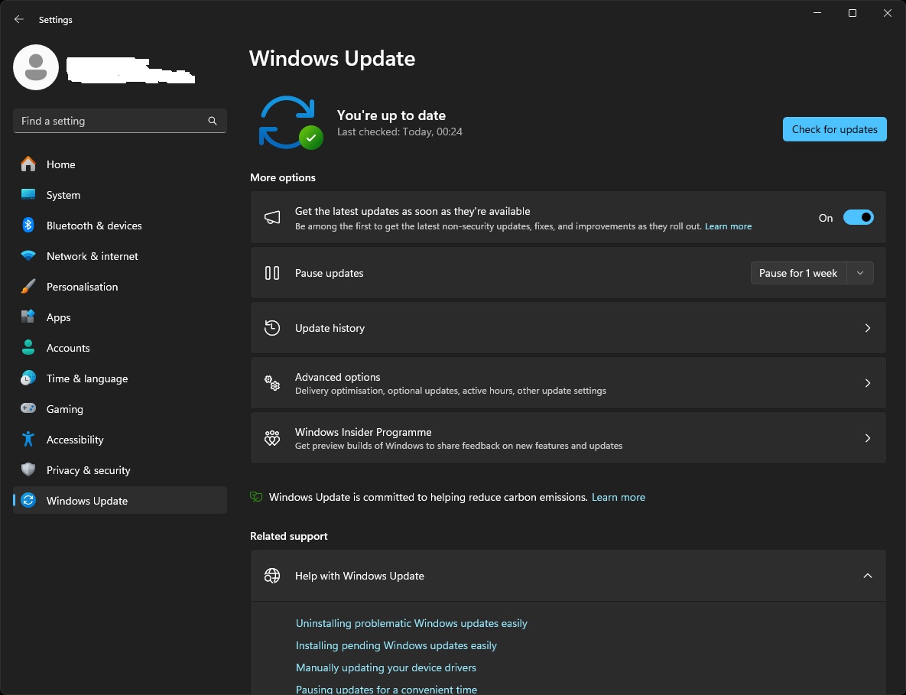Click the Personalisation paintbrush icon

(28, 287)
